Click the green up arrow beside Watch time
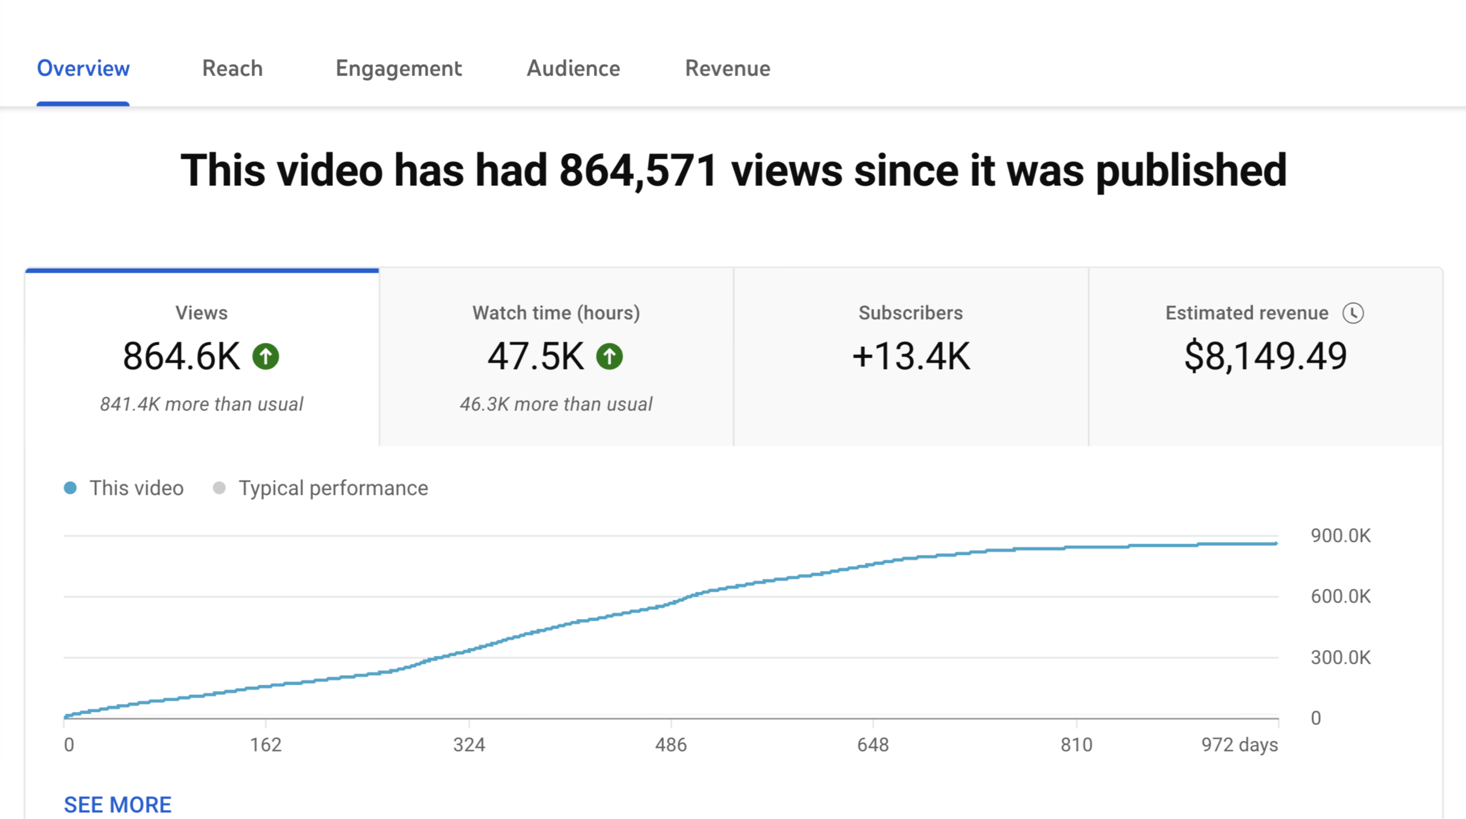The height and width of the screenshot is (819, 1466). (609, 357)
